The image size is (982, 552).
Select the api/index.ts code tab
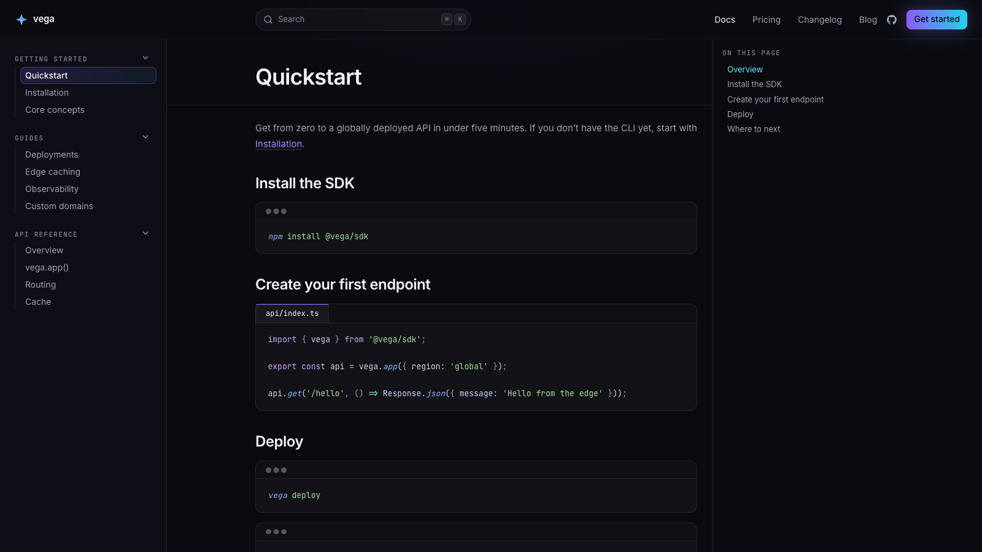click(x=292, y=313)
